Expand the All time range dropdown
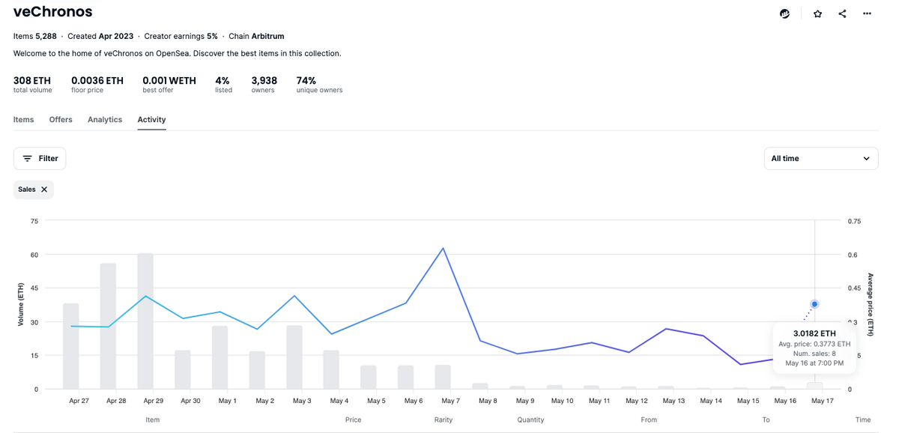 820,159
